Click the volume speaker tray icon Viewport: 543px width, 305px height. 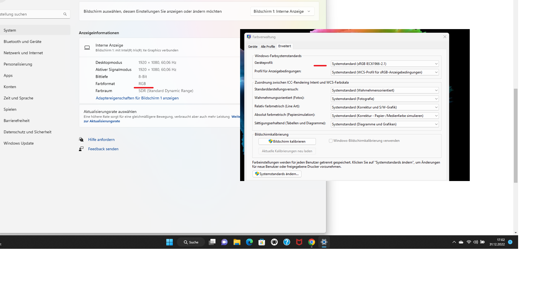click(475, 242)
